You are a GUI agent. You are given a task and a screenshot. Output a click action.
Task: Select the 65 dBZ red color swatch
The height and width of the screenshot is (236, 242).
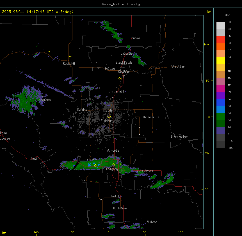(221, 40)
